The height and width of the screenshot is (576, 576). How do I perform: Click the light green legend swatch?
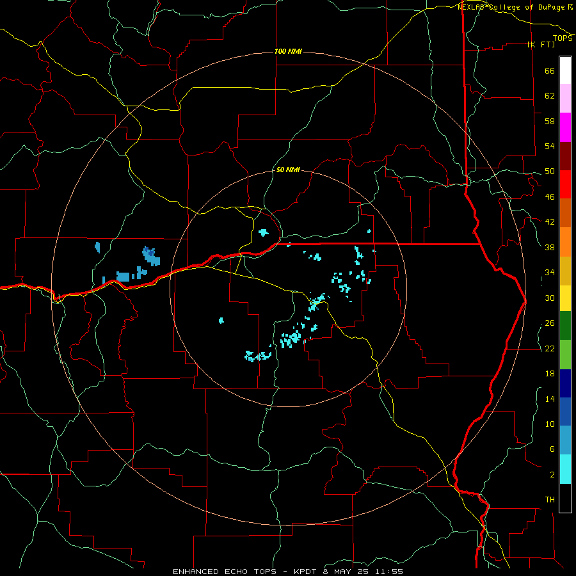coord(565,355)
